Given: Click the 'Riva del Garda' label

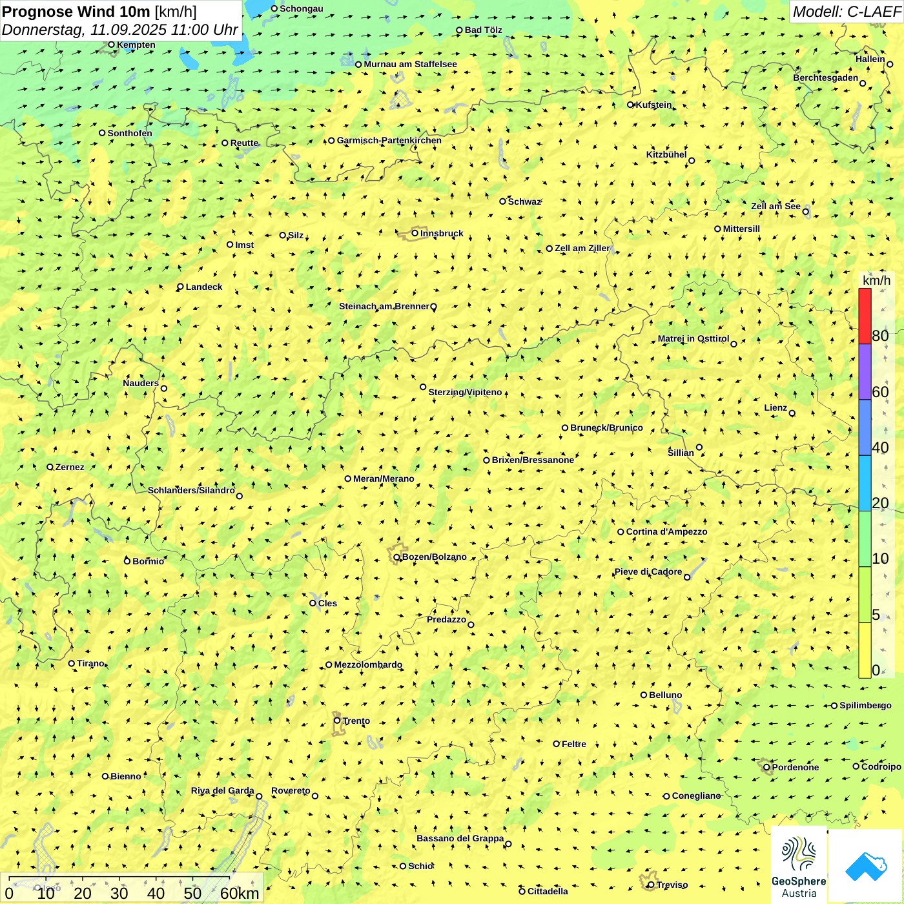Looking at the screenshot, I should coord(223,790).
